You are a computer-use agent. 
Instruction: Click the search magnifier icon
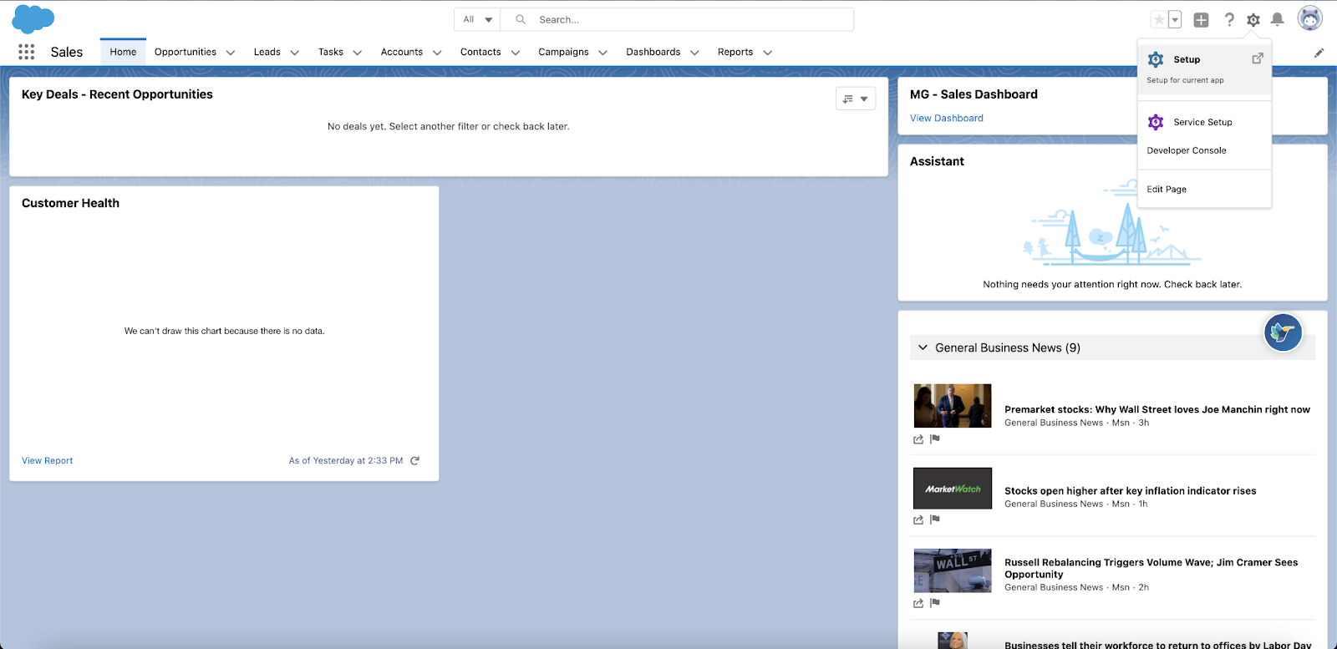[x=521, y=19]
